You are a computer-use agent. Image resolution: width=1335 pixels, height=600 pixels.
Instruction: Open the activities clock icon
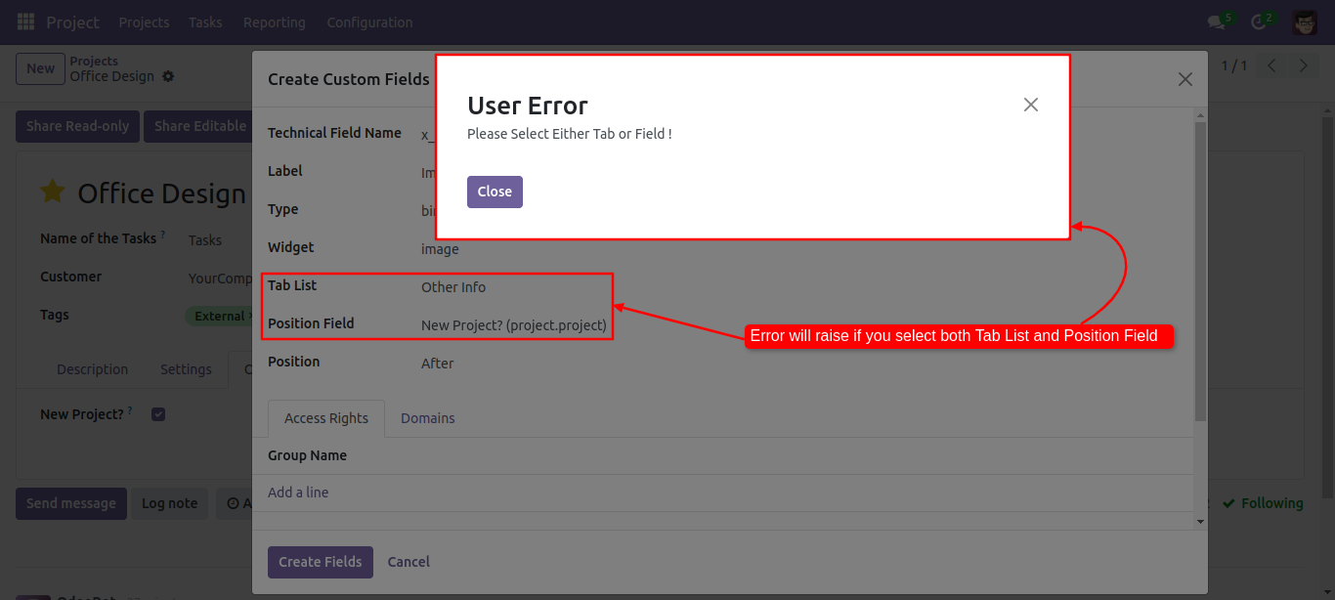coord(1259,22)
